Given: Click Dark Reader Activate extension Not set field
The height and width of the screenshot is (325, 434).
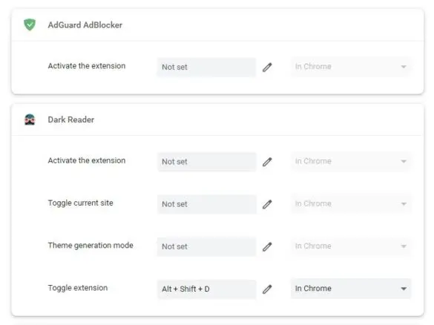Looking at the screenshot, I should pyautogui.click(x=206, y=162).
